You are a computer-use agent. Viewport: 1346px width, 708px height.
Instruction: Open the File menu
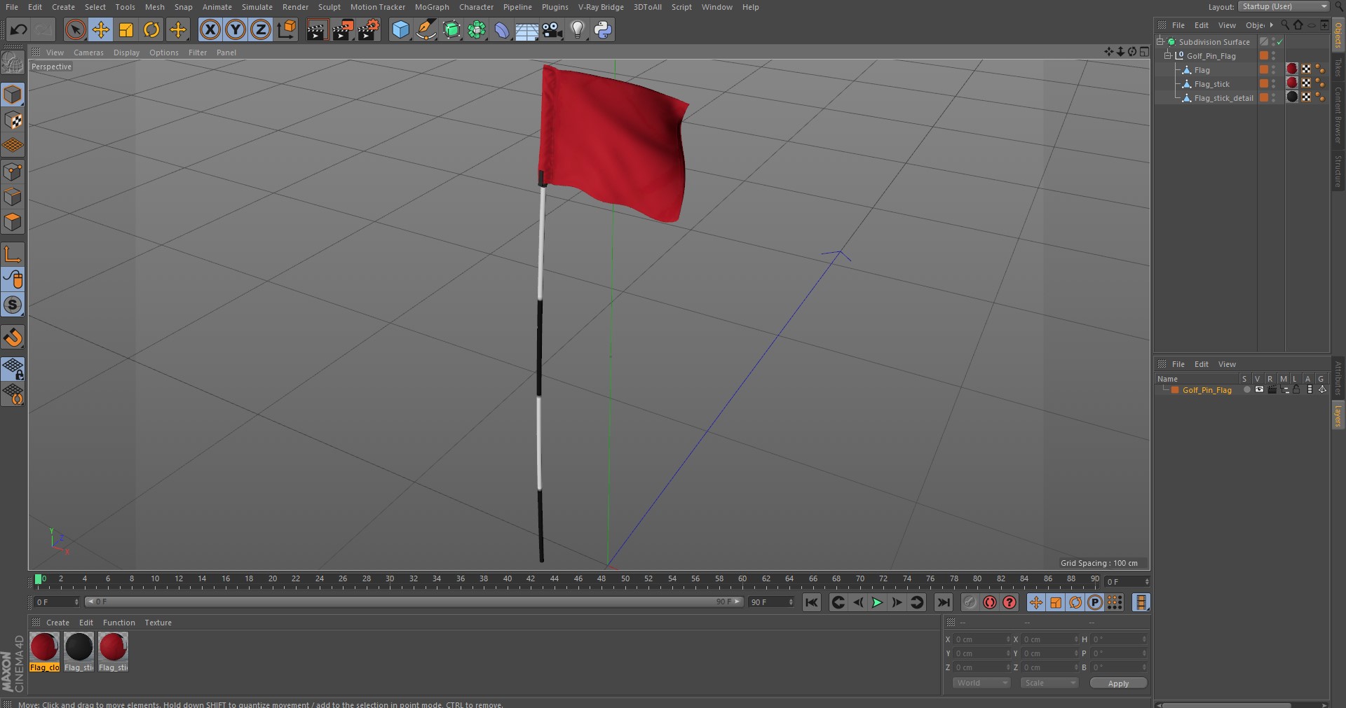(x=12, y=7)
